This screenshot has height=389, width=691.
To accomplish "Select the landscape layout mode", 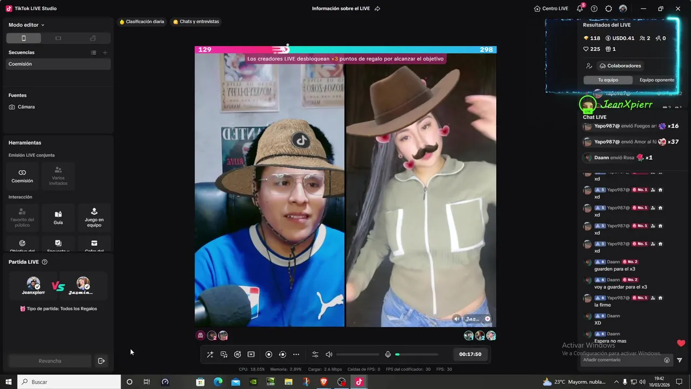I will 58,38.
